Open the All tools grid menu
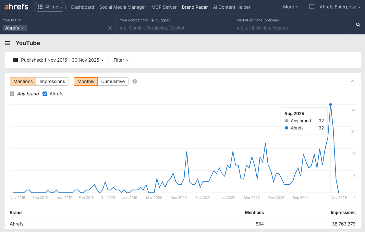 [50, 7]
